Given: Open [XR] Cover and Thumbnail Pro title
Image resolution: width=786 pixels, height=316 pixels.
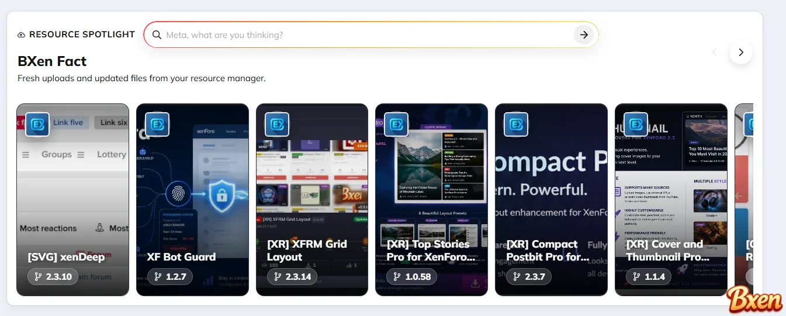Looking at the screenshot, I should (668, 251).
